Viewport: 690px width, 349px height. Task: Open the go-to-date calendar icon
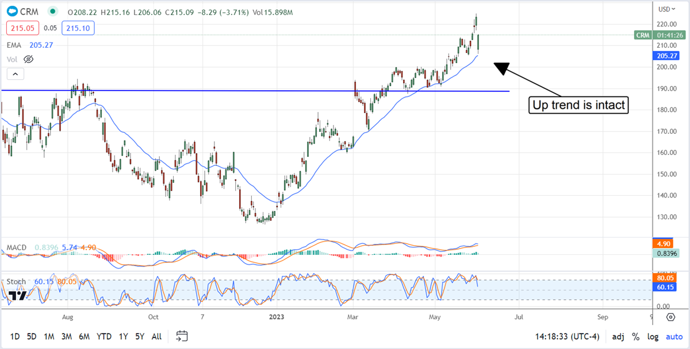pos(182,335)
